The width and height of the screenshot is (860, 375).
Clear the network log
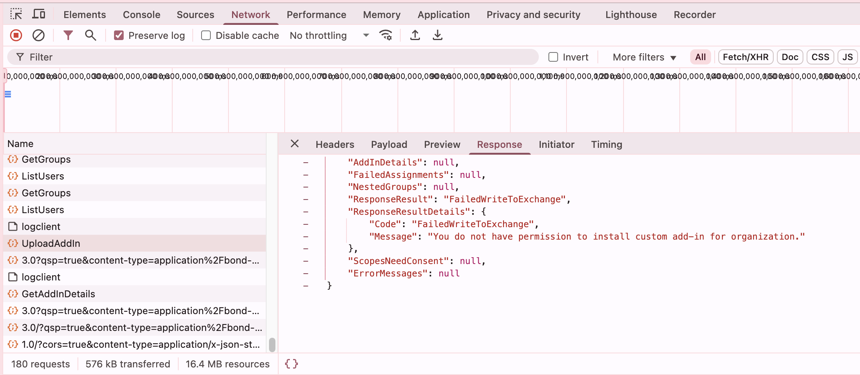pos(39,35)
